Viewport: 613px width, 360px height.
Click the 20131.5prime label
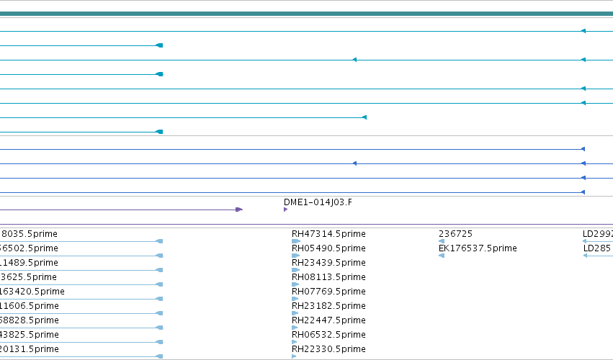[30, 349]
